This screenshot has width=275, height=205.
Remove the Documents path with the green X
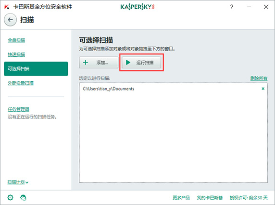click(x=263, y=89)
